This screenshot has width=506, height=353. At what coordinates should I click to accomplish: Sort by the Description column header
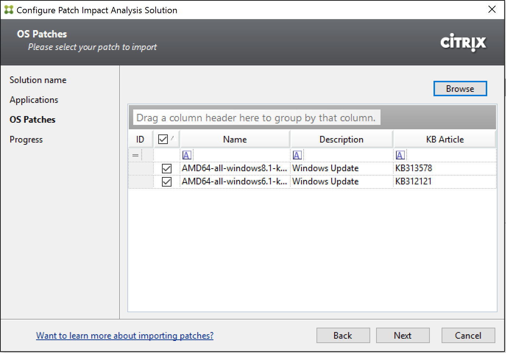click(341, 140)
